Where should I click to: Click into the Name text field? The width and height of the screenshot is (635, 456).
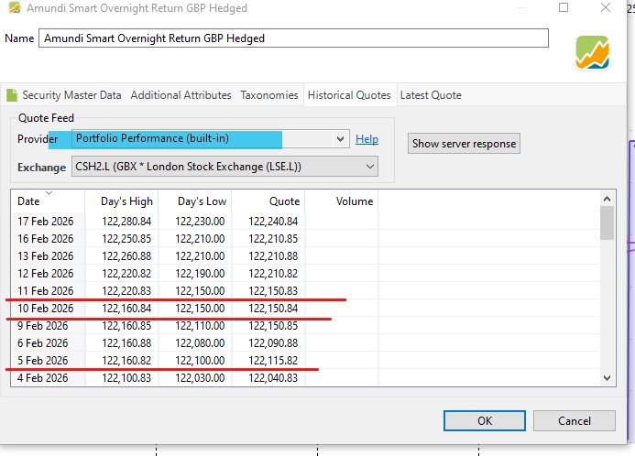[293, 38]
